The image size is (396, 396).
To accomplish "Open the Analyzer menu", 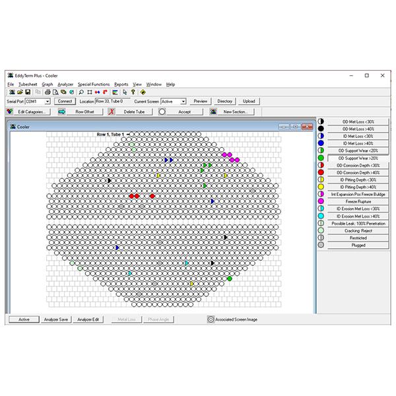I will pyautogui.click(x=65, y=84).
